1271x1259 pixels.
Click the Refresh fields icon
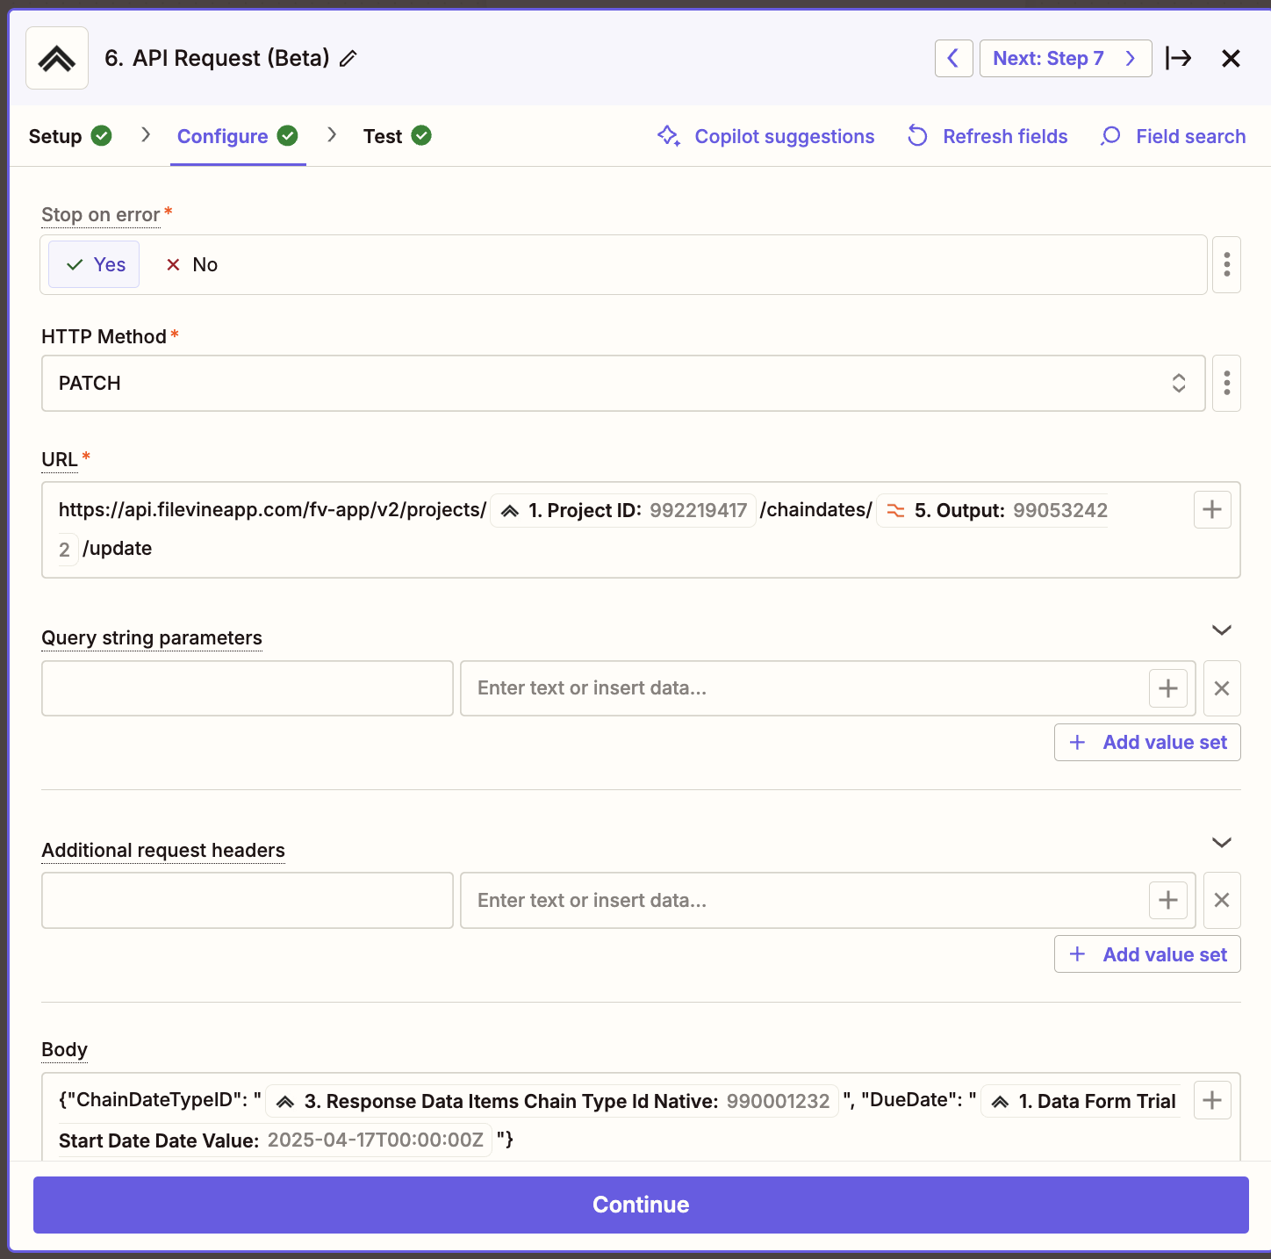coord(916,136)
